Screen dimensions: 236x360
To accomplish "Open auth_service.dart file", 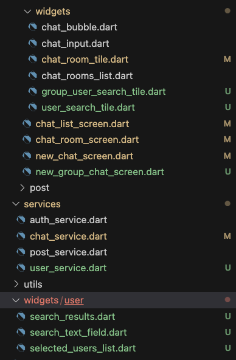I will [68, 220].
